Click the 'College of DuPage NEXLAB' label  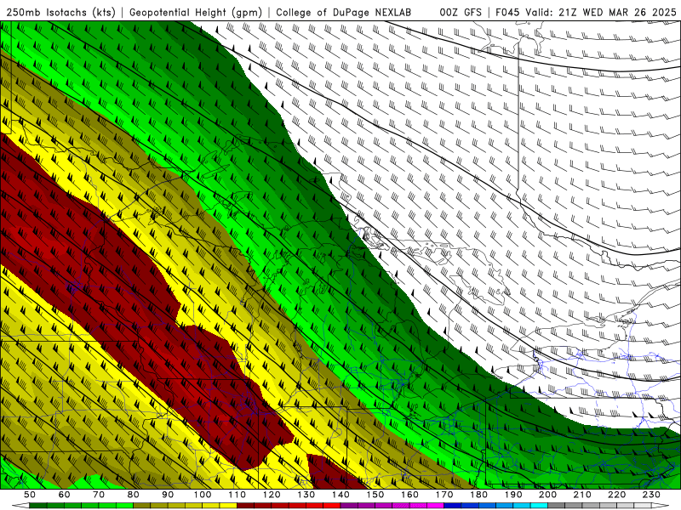pyautogui.click(x=343, y=13)
